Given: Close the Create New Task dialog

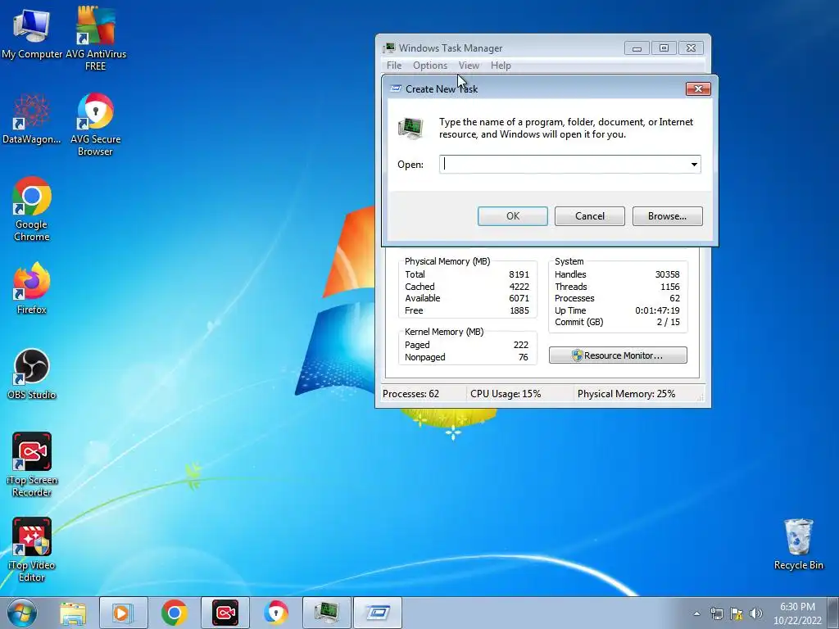Looking at the screenshot, I should pos(698,88).
